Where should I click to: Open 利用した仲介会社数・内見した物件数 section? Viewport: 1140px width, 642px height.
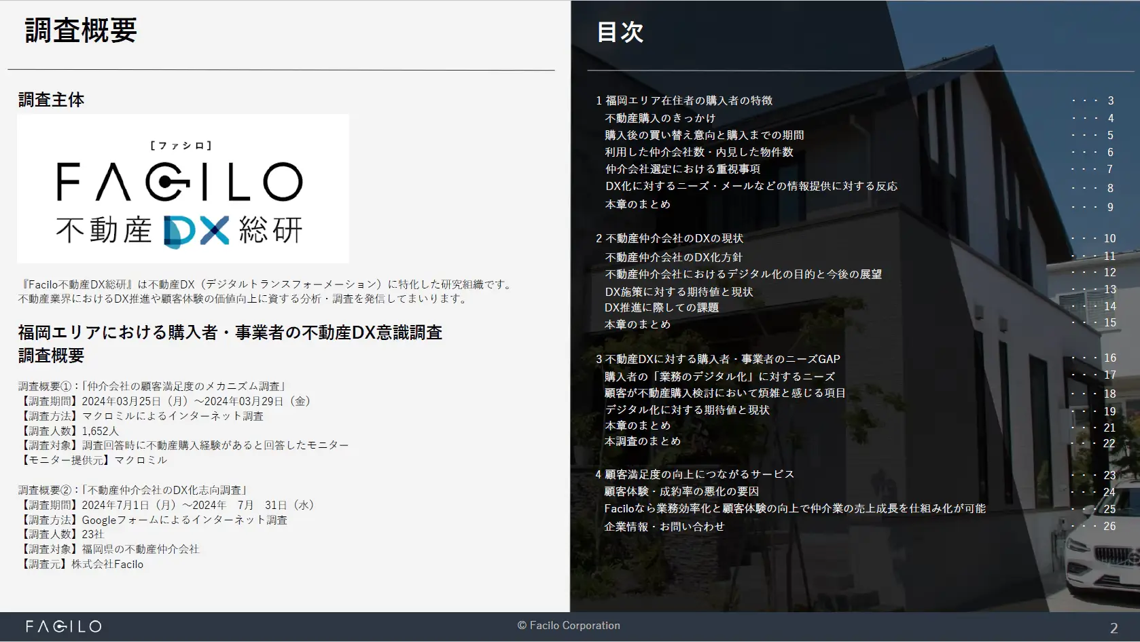tap(698, 152)
